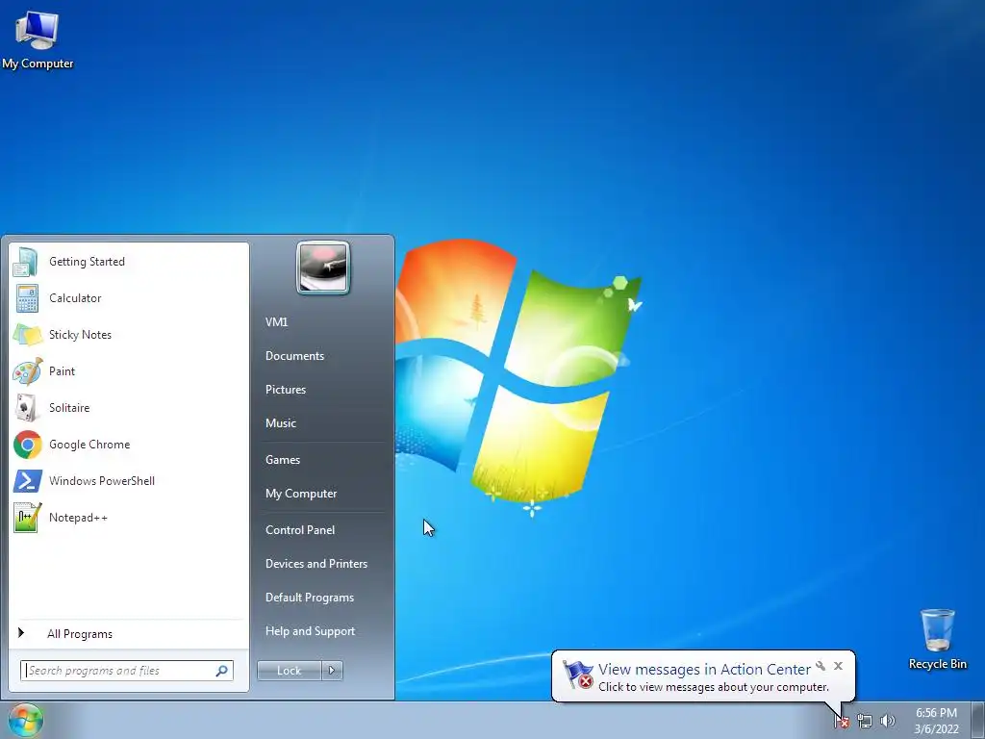This screenshot has height=739, width=985.
Task: Open the VM1 user folder
Action: 276,321
